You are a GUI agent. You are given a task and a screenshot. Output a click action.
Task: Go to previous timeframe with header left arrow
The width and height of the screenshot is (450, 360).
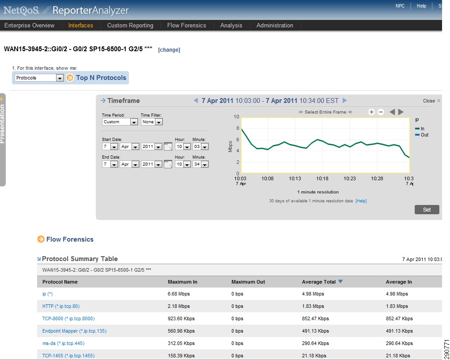pos(196,100)
